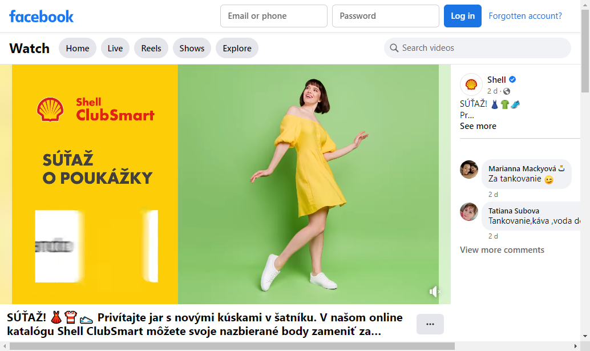The width and height of the screenshot is (590, 351).
Task: Open the Shell page name link
Action: [496, 80]
